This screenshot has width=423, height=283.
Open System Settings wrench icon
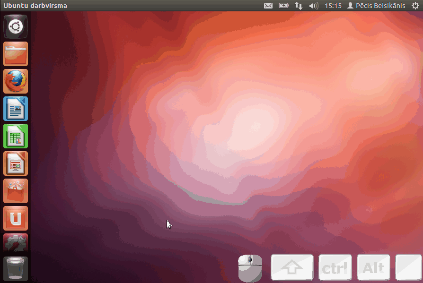coord(15,243)
